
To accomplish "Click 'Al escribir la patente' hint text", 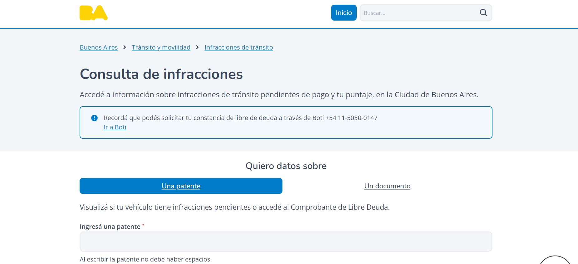I will coord(146,259).
